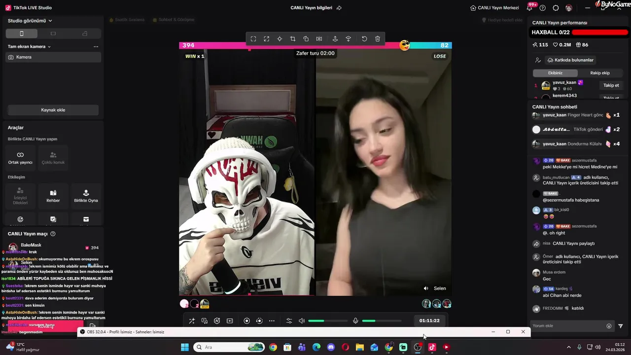Viewport: 631px width, 355px height.
Task: Open emoji picker in comment field
Action: point(609,326)
